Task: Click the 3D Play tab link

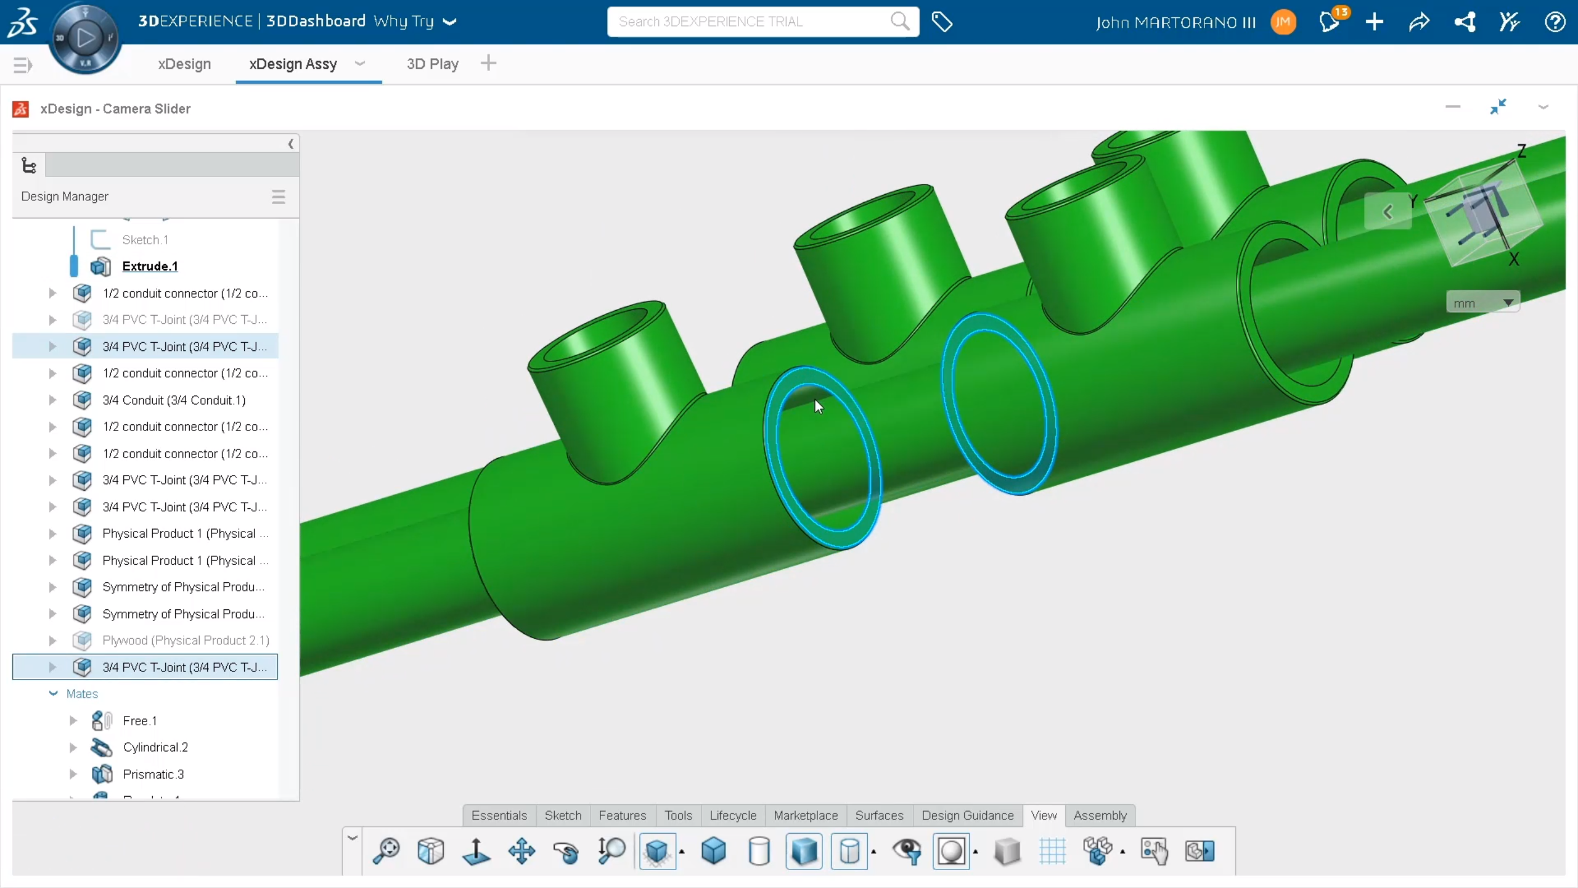Action: 431,64
